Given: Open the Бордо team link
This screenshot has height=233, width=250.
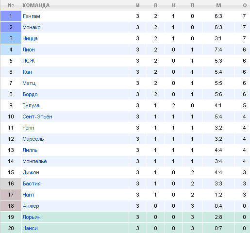Looking at the screenshot, I should click(x=30, y=94).
